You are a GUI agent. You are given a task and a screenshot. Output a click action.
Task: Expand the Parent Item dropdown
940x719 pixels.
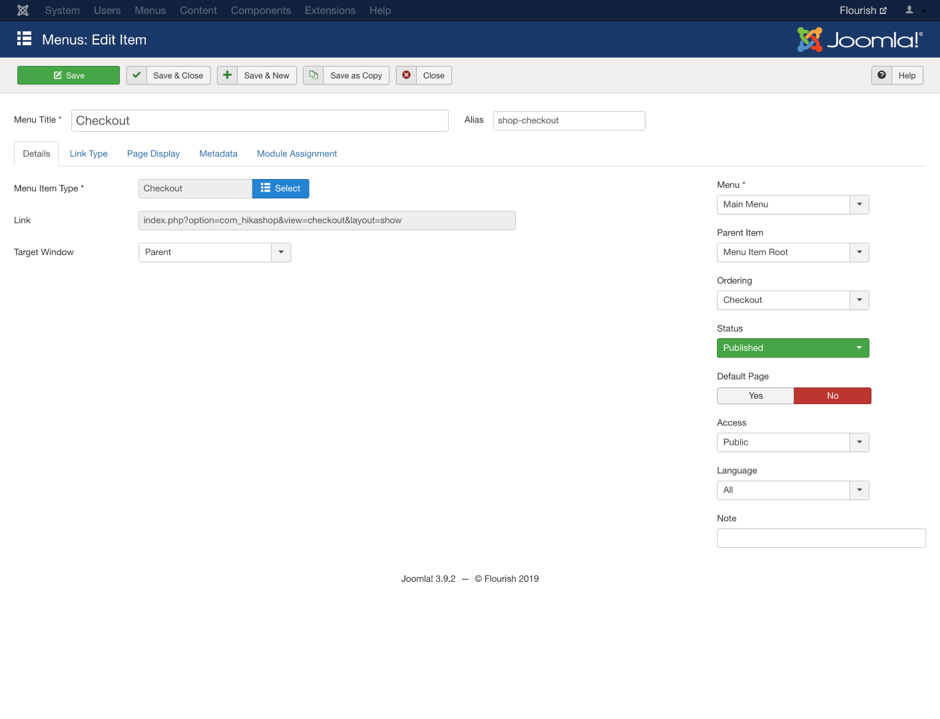792,252
